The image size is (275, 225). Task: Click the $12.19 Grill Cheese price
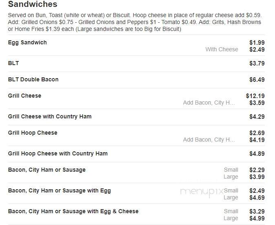coord(255,96)
